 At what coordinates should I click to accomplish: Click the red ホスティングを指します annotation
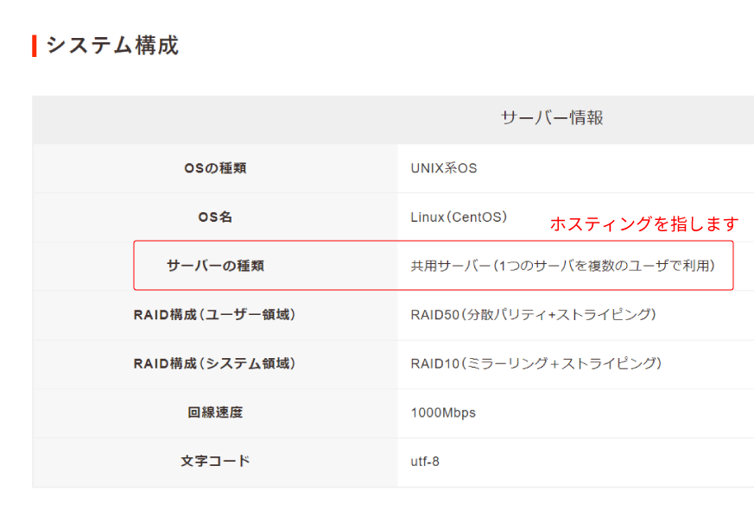[644, 224]
